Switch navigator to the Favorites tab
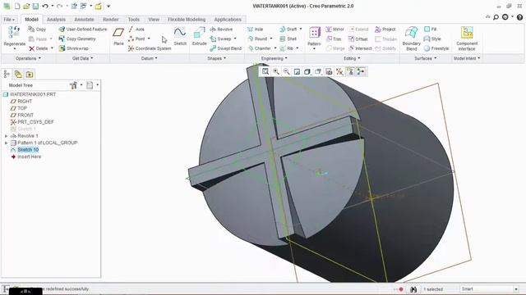 tap(30, 74)
